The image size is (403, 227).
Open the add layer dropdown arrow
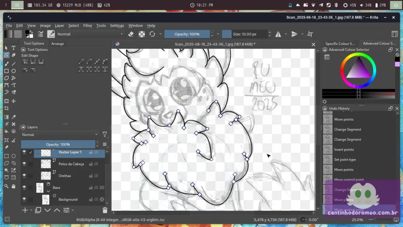pyautogui.click(x=31, y=210)
